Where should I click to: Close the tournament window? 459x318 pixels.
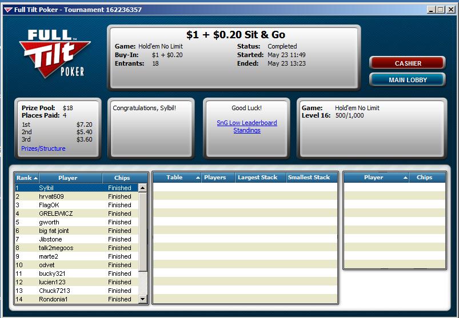coord(451,10)
